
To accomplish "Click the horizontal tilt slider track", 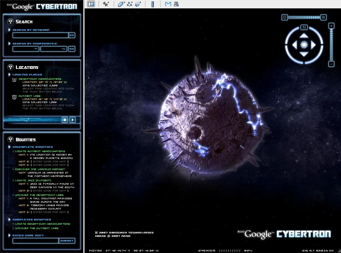I will [304, 17].
